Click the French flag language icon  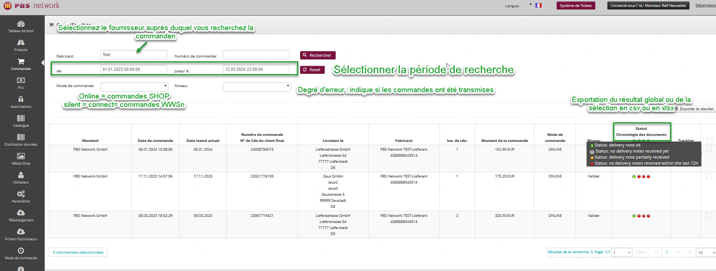tap(539, 5)
